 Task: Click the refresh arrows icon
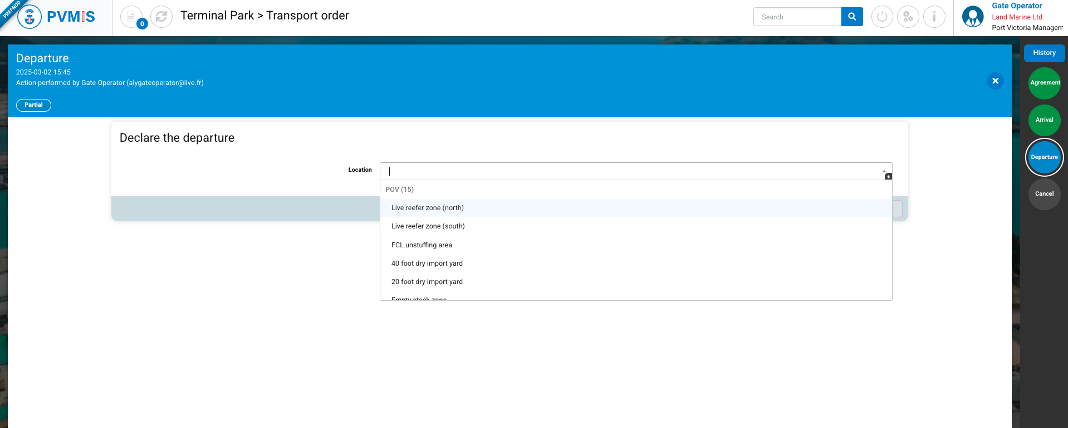161,17
